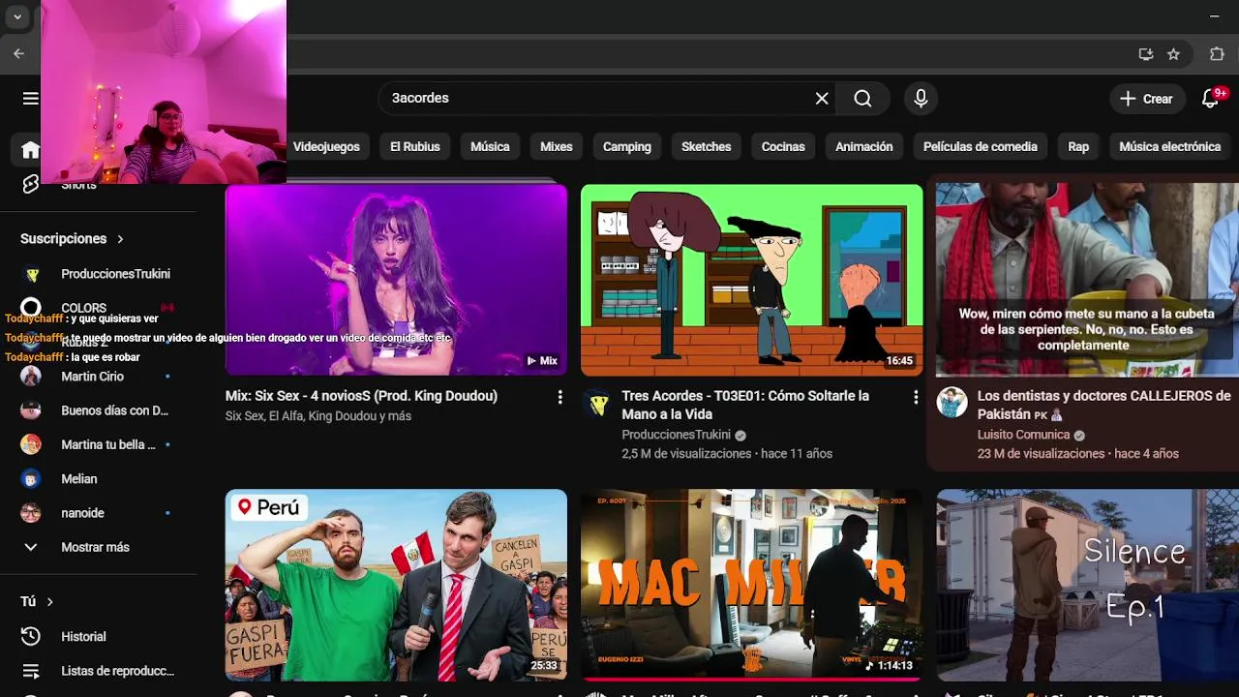Select the Animación filter chip
The width and height of the screenshot is (1239, 697).
pyautogui.click(x=864, y=146)
